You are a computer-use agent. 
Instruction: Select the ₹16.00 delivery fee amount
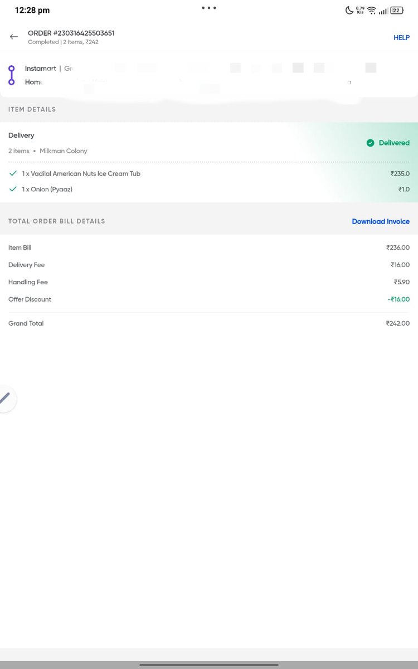coord(400,265)
